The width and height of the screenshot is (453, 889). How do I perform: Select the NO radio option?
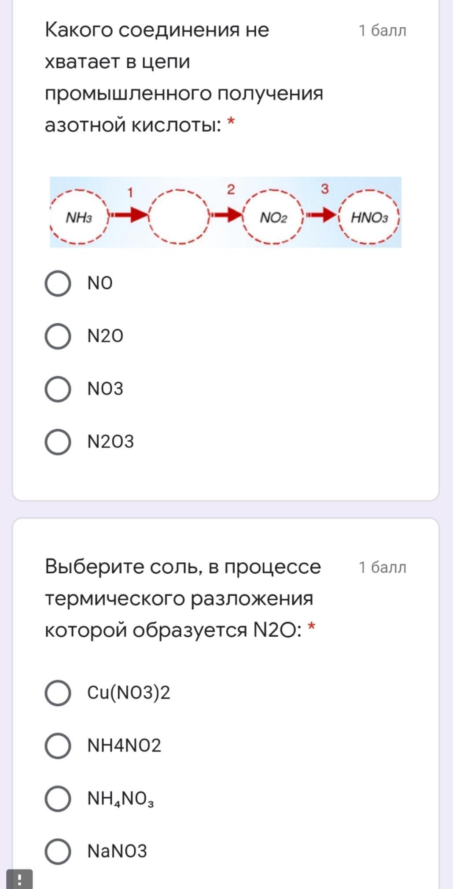[58, 284]
